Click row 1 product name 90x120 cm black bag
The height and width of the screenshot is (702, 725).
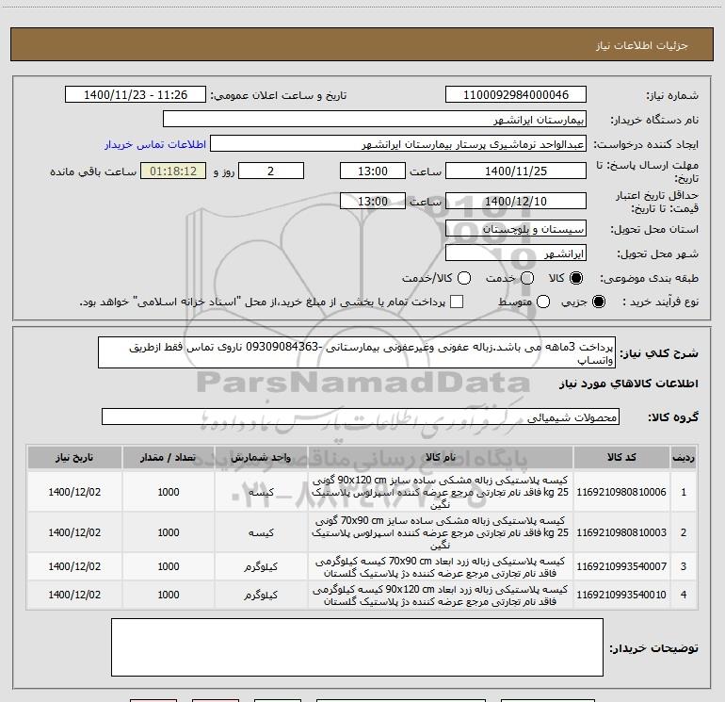pyautogui.click(x=441, y=492)
